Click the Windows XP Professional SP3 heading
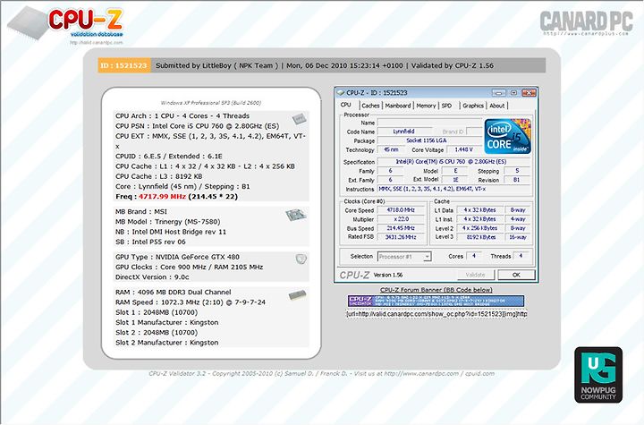Viewport: 644px width, 425px height. pos(211,103)
